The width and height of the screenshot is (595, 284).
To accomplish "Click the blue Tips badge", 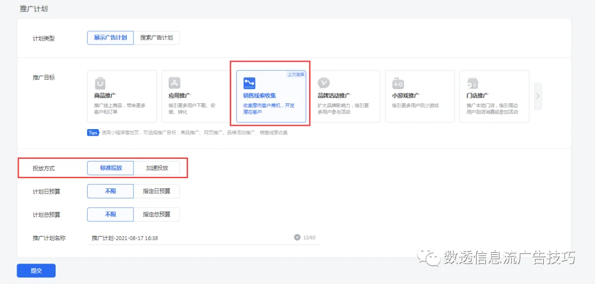I will (x=93, y=132).
